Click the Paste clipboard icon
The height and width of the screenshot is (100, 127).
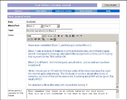click(x=73, y=36)
